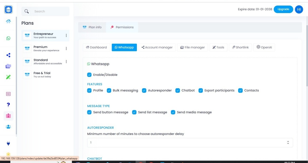Open the purple folder sidebar icon

click(x=8, y=66)
